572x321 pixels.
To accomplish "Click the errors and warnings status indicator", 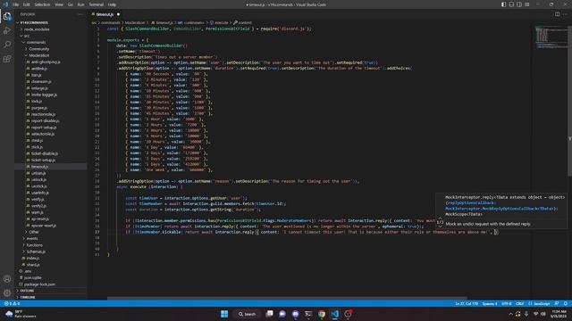I will (x=12, y=303).
